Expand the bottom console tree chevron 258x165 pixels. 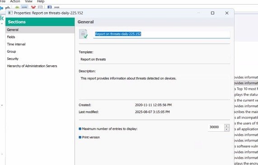(x=2, y=154)
